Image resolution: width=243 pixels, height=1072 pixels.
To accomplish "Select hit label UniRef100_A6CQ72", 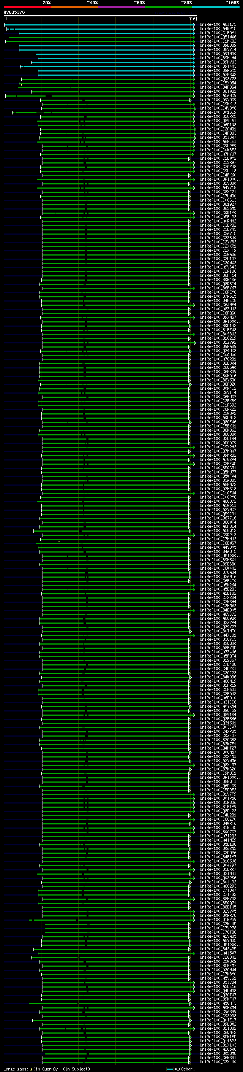I will click(x=218, y=501).
